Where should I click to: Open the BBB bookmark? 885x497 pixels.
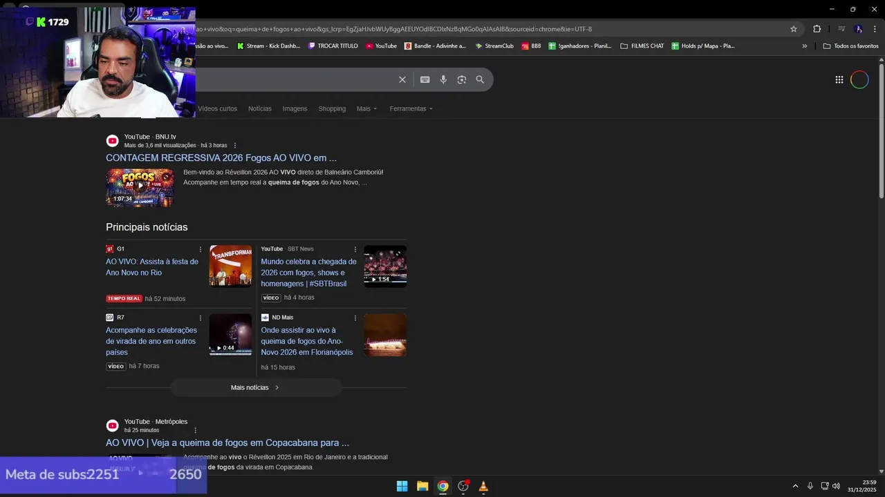(x=531, y=46)
